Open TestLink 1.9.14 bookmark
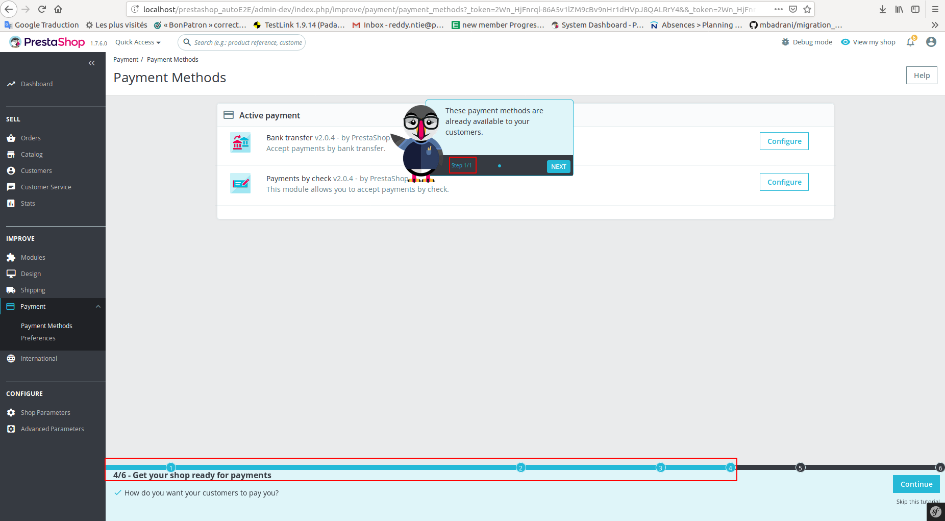The height and width of the screenshot is (521, 945). pos(299,24)
